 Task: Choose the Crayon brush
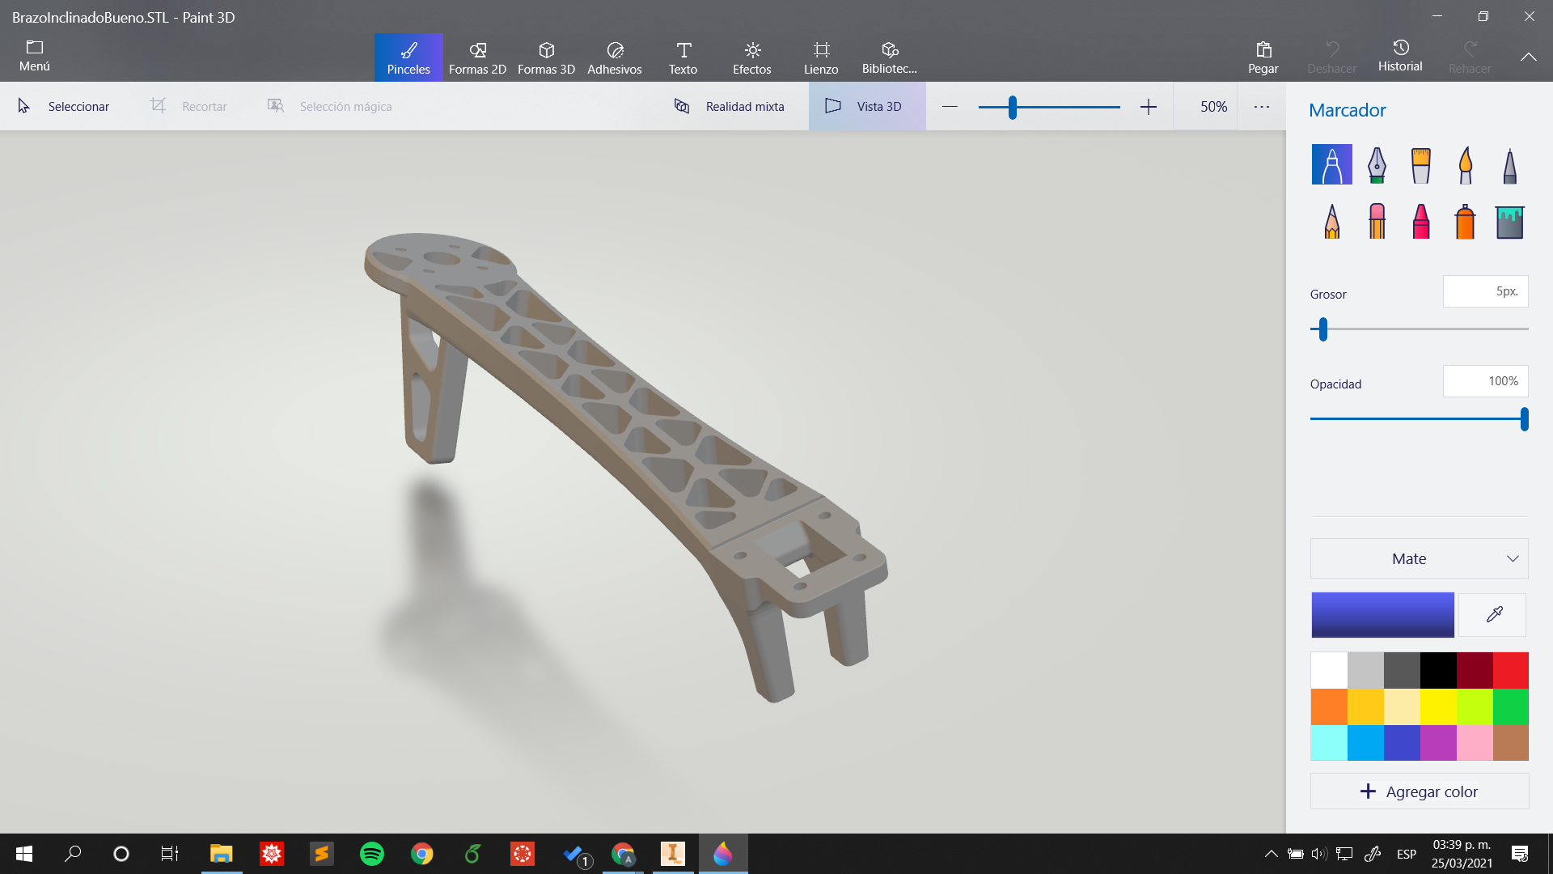pos(1421,221)
